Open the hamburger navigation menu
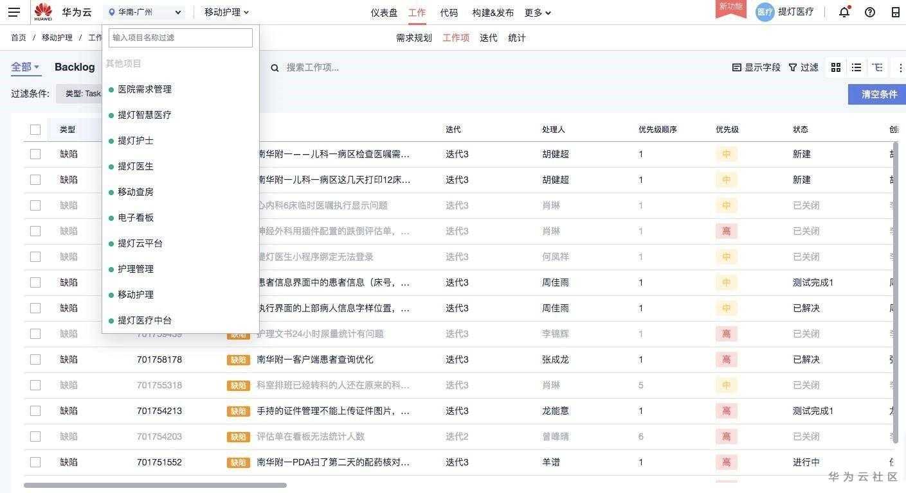This screenshot has height=493, width=906. [14, 12]
